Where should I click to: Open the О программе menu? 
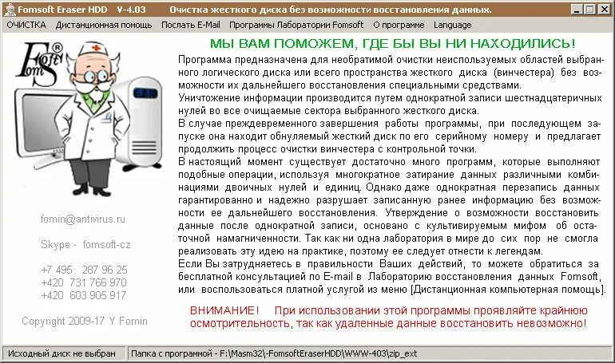pyautogui.click(x=399, y=25)
